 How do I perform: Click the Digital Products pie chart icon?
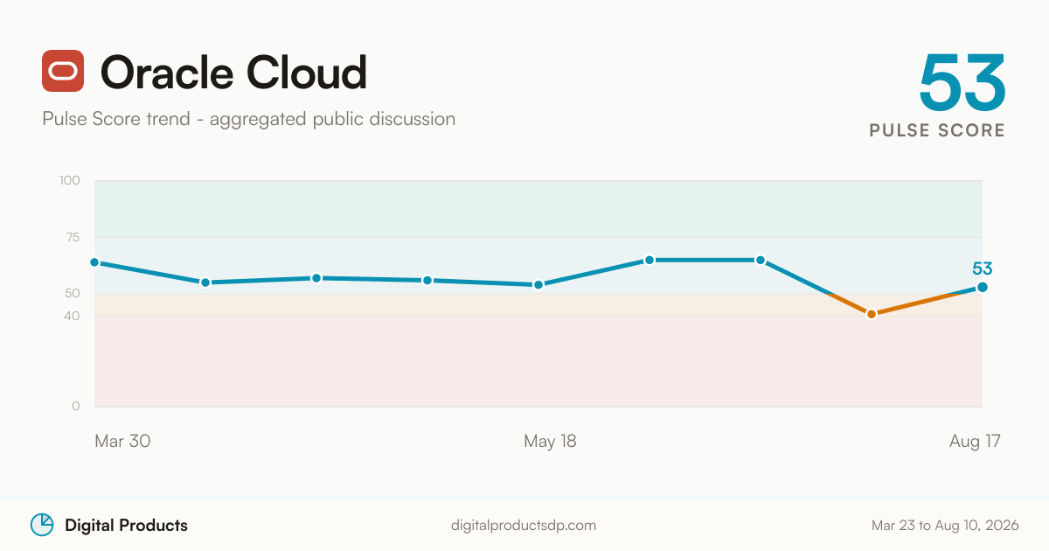pos(42,525)
